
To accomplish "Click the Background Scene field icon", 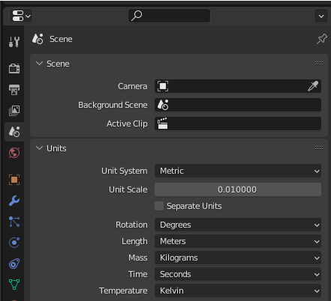I will pos(163,105).
